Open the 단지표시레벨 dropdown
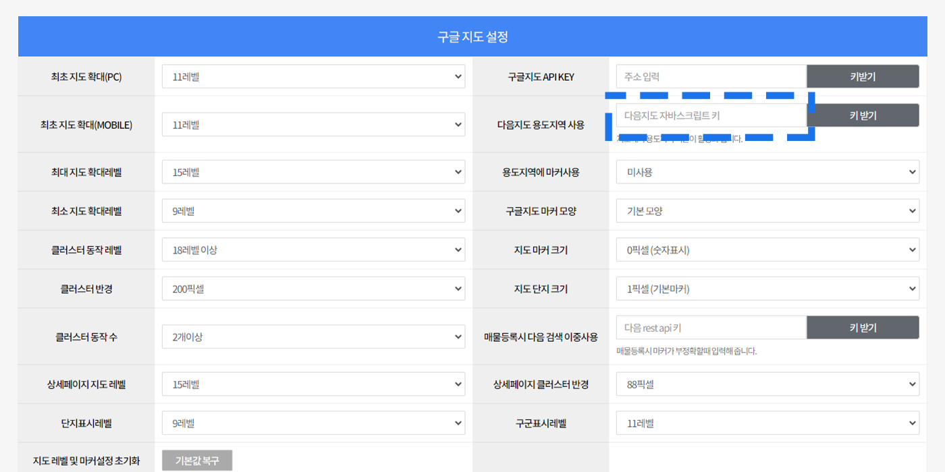The height and width of the screenshot is (472, 945). point(313,423)
